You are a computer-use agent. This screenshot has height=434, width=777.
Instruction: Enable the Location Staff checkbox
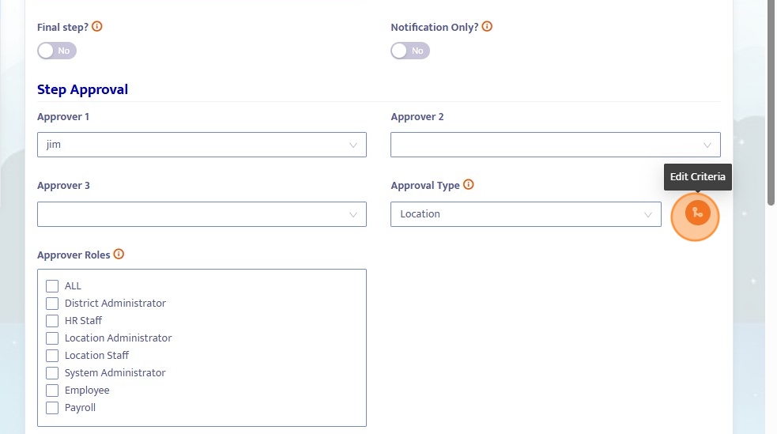(52, 356)
